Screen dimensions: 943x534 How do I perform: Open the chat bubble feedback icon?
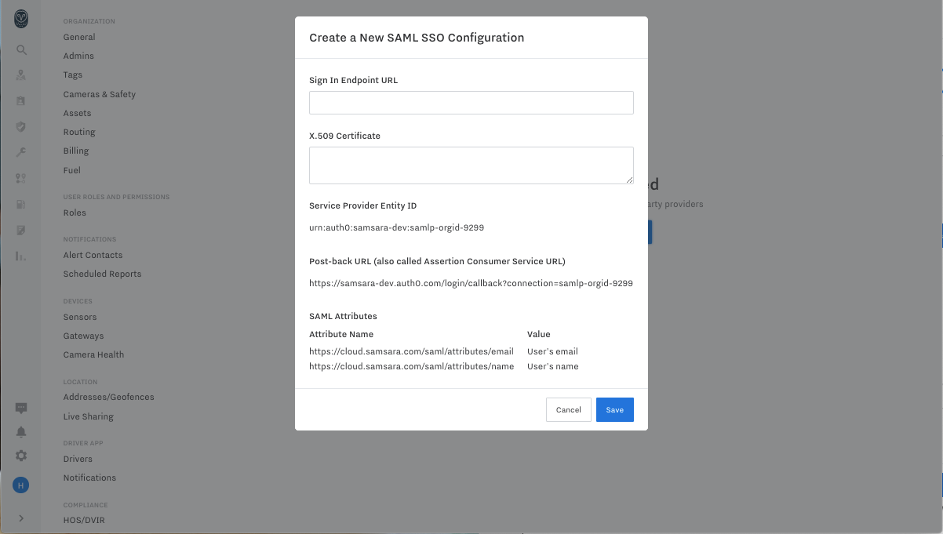[x=21, y=409]
